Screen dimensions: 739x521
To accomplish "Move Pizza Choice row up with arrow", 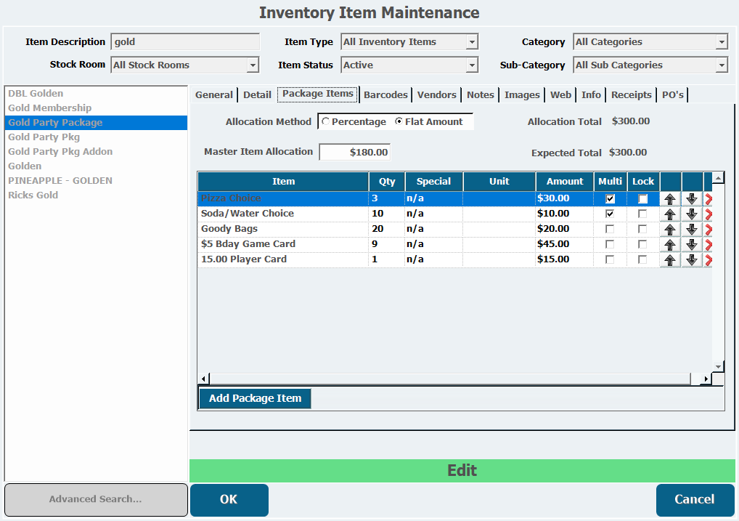I will point(670,198).
